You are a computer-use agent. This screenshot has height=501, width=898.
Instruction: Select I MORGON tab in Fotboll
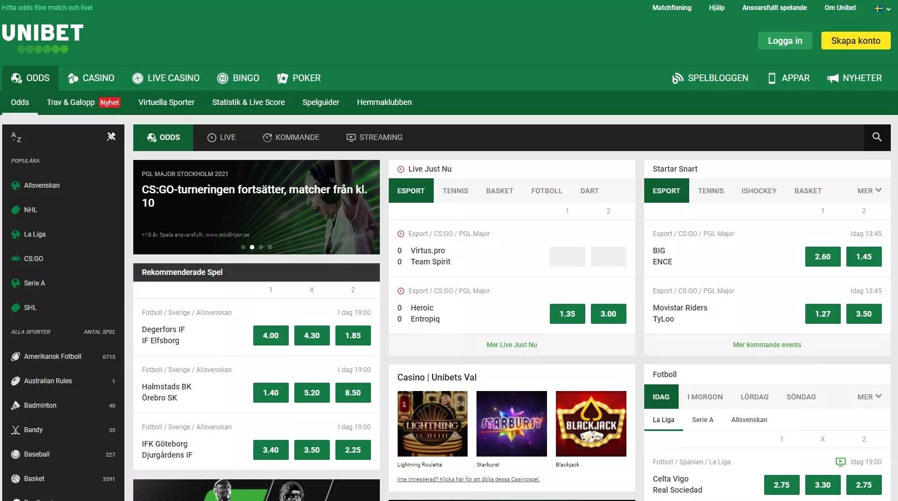(705, 397)
